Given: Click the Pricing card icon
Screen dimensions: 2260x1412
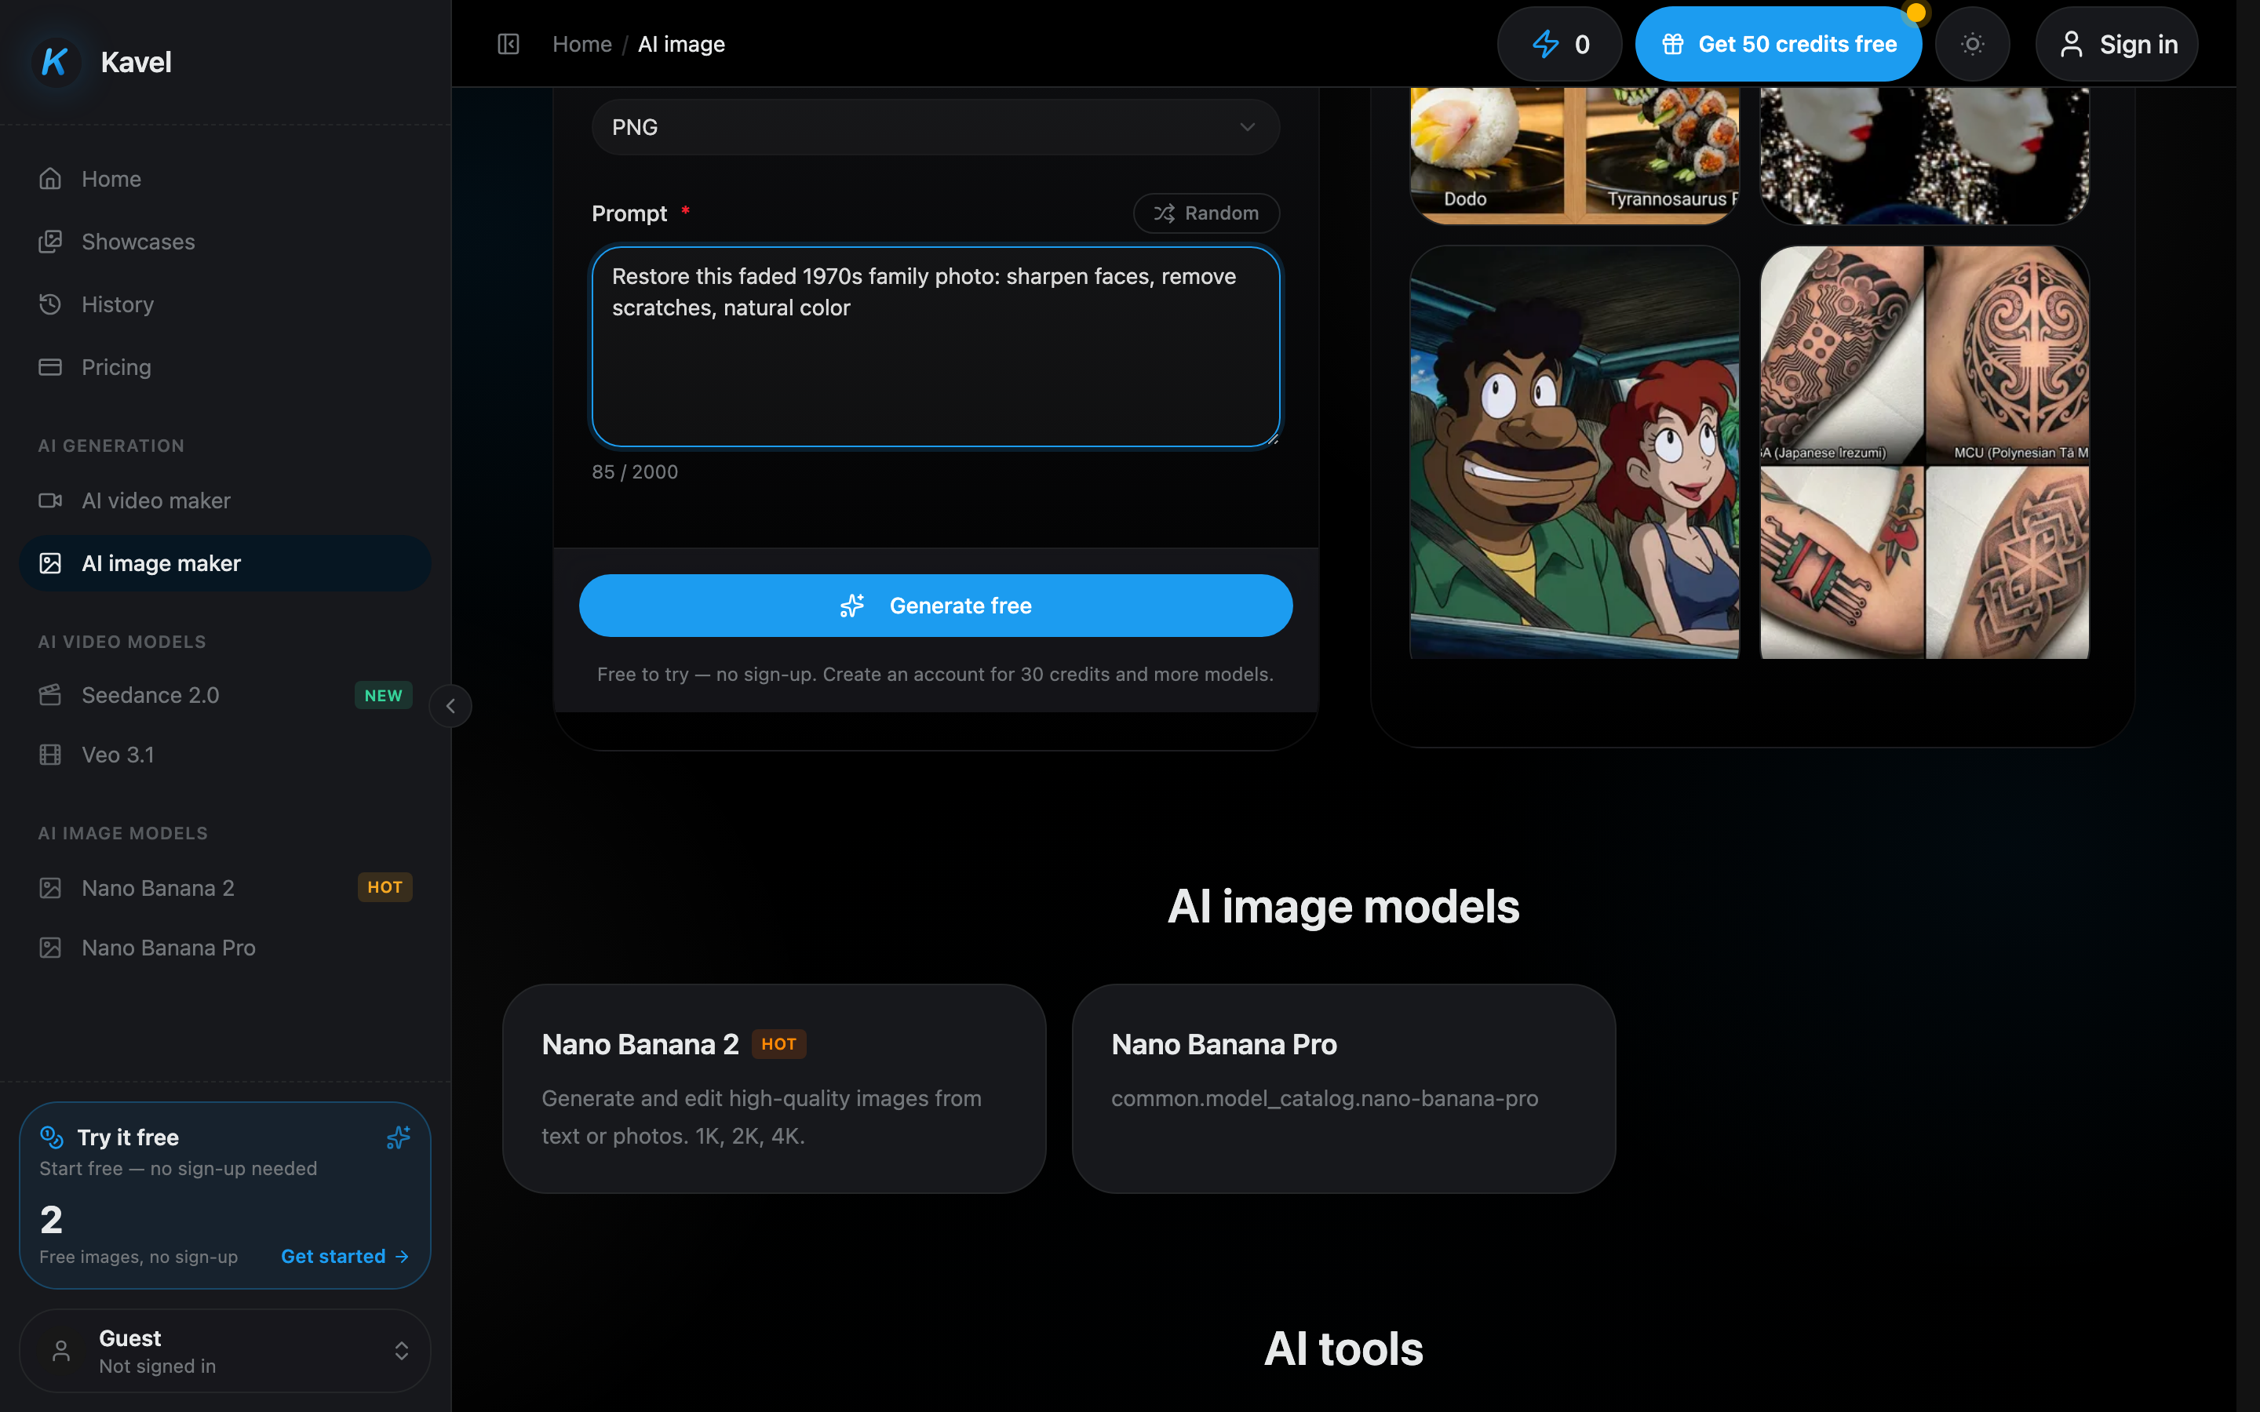Looking at the screenshot, I should (x=50, y=367).
